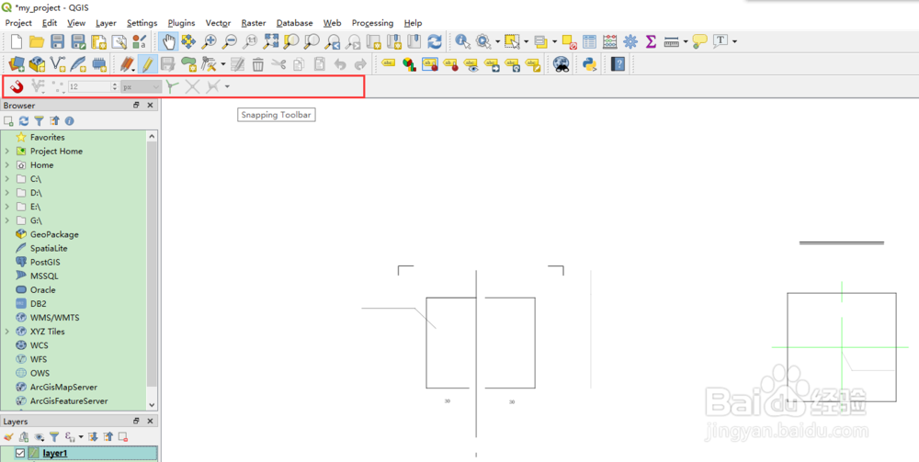Image resolution: width=919 pixels, height=462 pixels.
Task: Open the Project menu
Action: (18, 23)
